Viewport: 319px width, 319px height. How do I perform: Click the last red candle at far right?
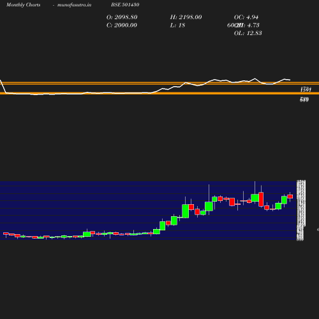290,197
